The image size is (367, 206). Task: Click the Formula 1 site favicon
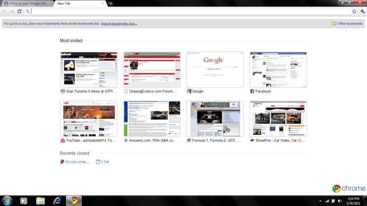coord(189,140)
